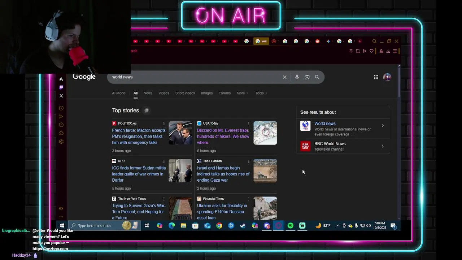
Task: Open Google Chrome from the taskbar
Action: click(219, 226)
